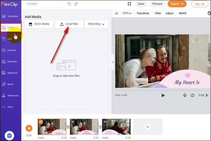Screen dimensions: 211x141
Task: Redo the last action
Action: (76, 4)
